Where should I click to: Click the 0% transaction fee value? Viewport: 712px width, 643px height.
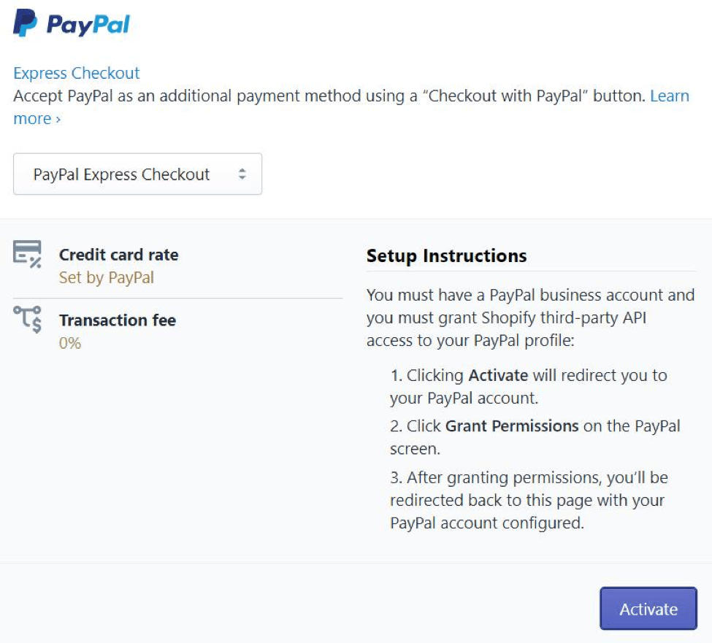click(x=70, y=342)
